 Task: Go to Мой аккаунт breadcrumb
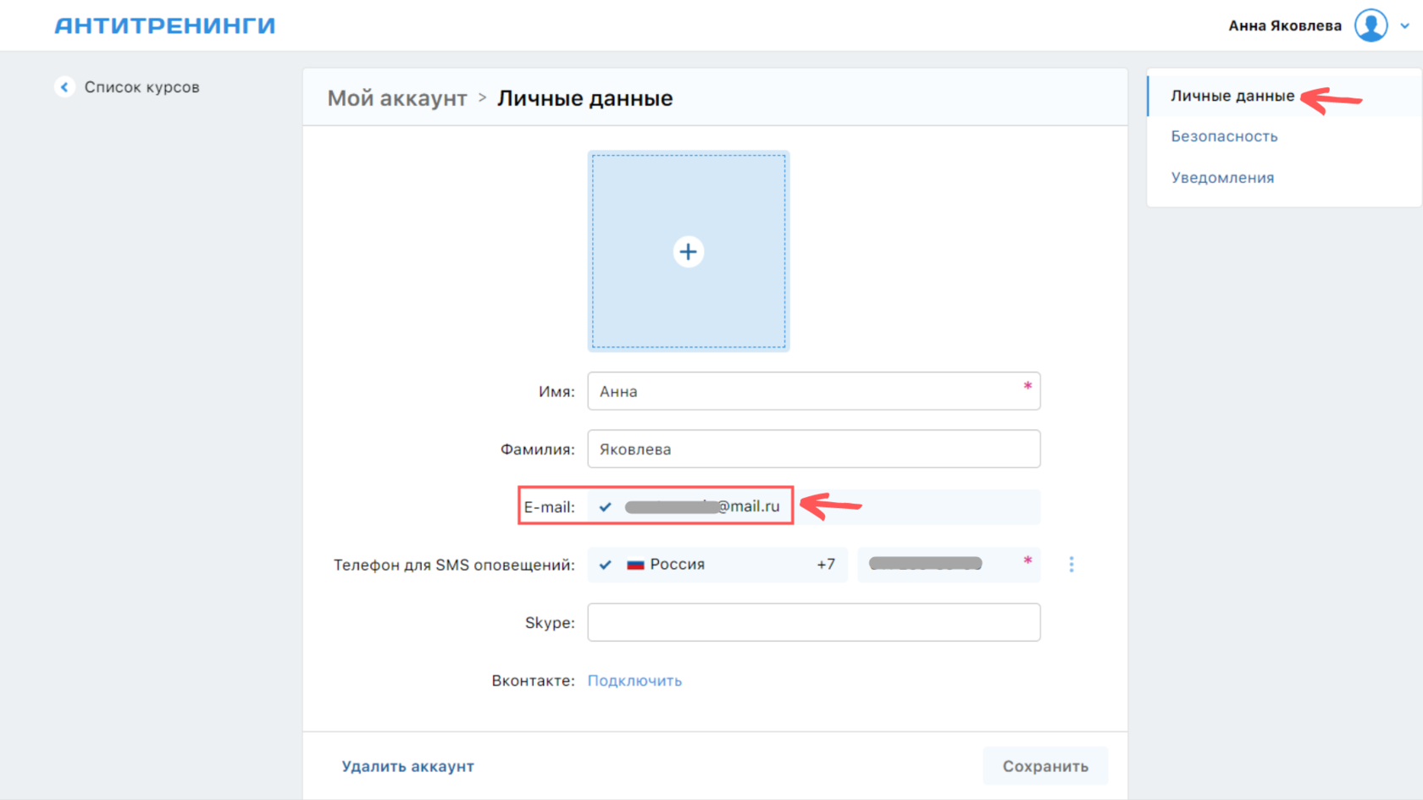[397, 98]
